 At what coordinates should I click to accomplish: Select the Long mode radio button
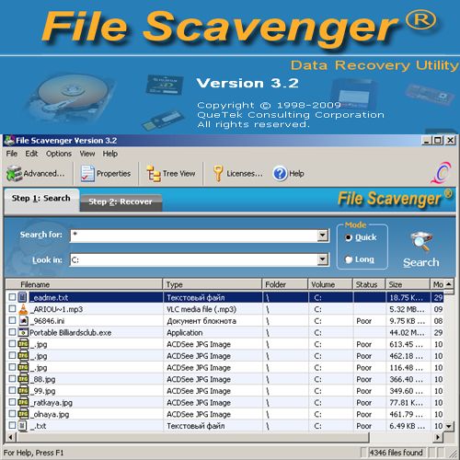[349, 259]
